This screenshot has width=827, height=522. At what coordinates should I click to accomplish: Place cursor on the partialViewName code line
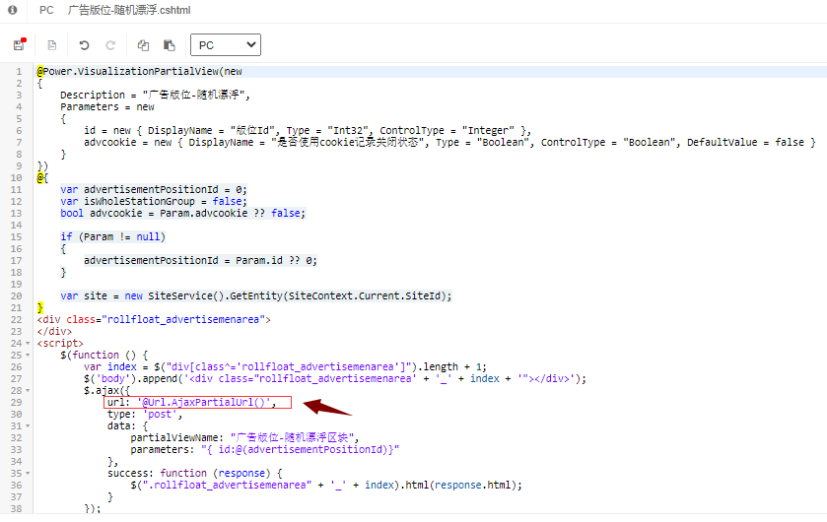coord(244,438)
